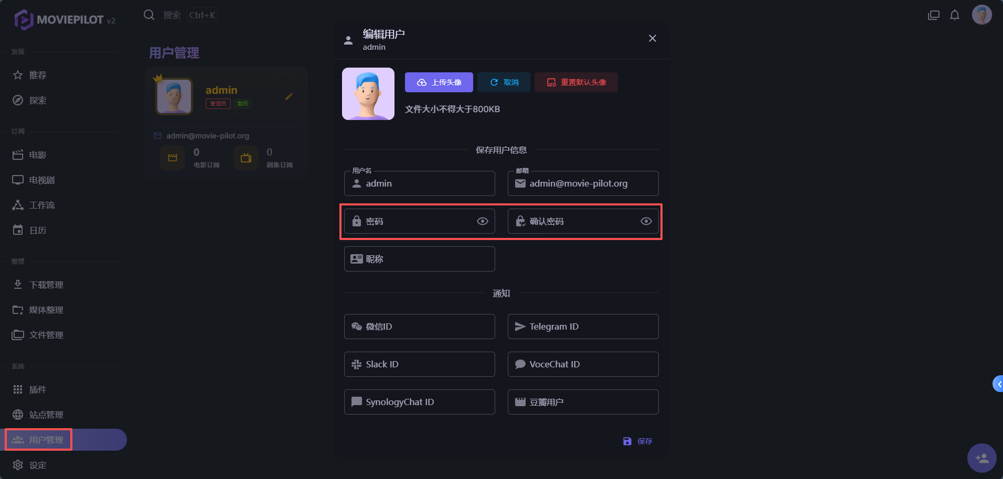
Task: Show password with the 密码 eye icon
Action: pyautogui.click(x=483, y=221)
